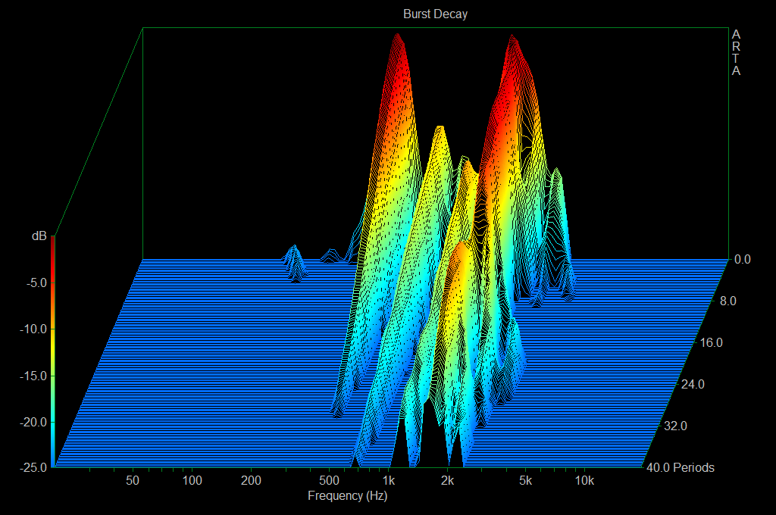Click the 8.0 periods axis label
The image size is (776, 515).
tap(727, 301)
